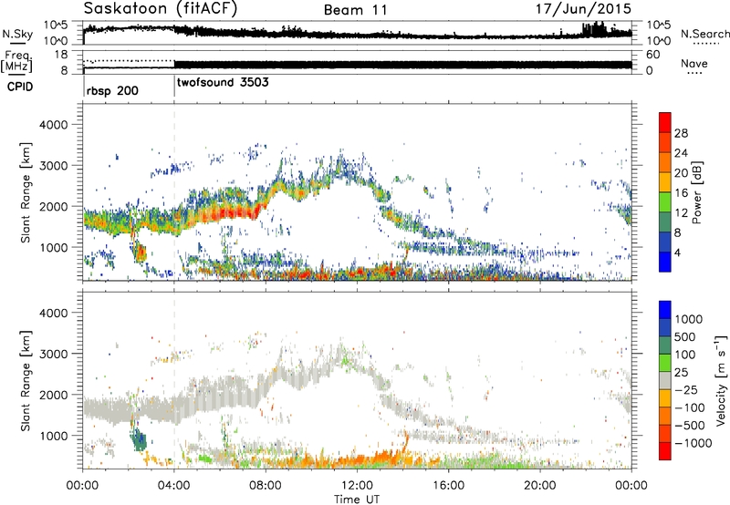The height and width of the screenshot is (505, 730).
Task: Click the '08:00' time axis label
Action: (266, 485)
